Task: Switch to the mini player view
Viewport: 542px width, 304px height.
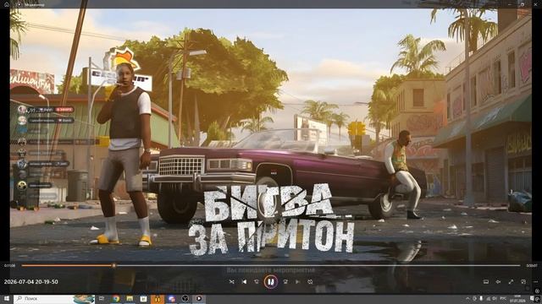Action: point(523,281)
